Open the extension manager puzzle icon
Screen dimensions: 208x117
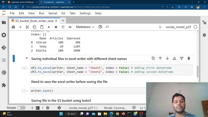pos(4,85)
